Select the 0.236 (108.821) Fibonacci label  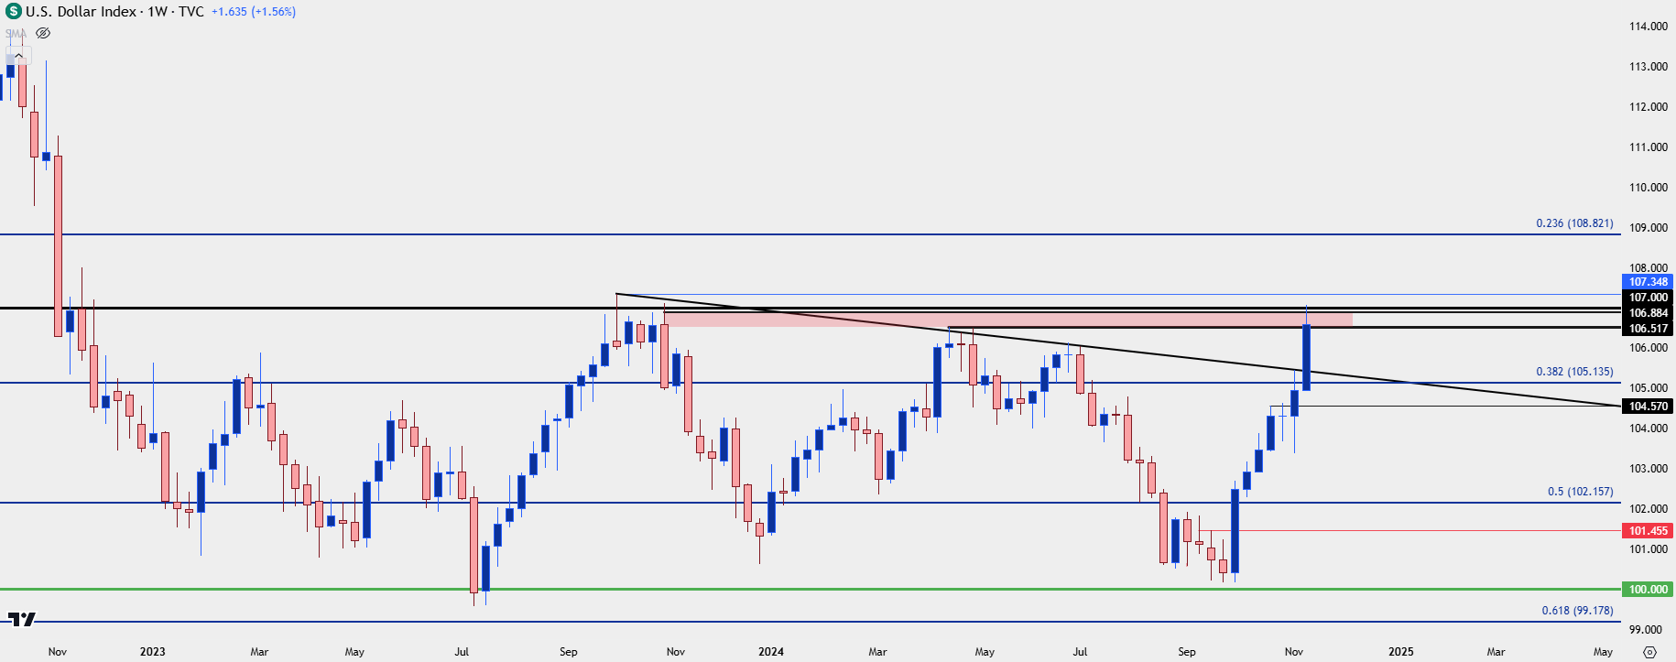click(1574, 223)
